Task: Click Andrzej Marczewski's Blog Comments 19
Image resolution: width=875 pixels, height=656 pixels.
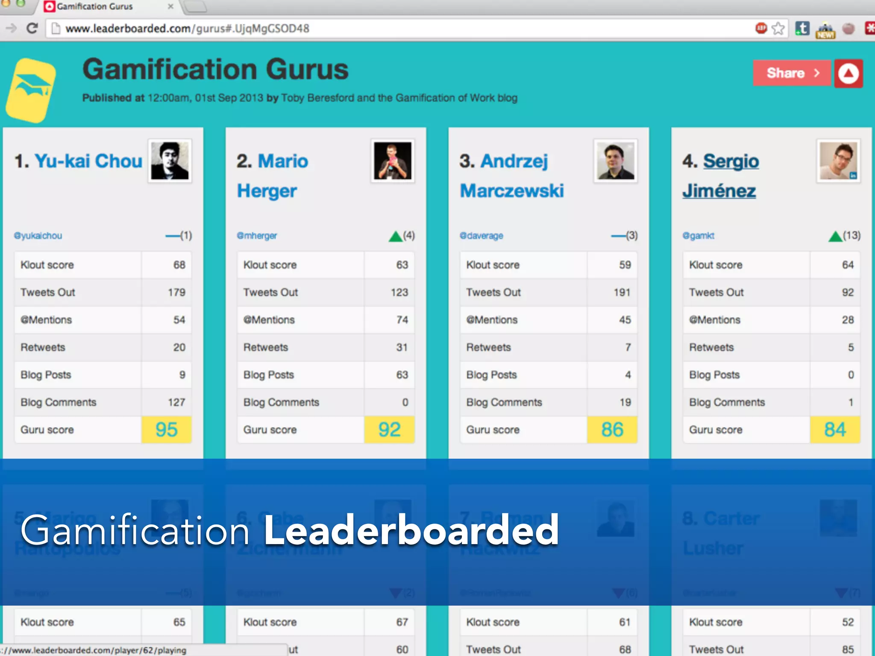Action: (625, 402)
